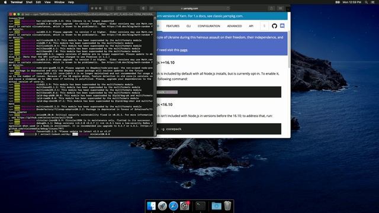Open the Window menu
Image resolution: width=379 pixels, height=213 pixels.
tap(59, 2)
